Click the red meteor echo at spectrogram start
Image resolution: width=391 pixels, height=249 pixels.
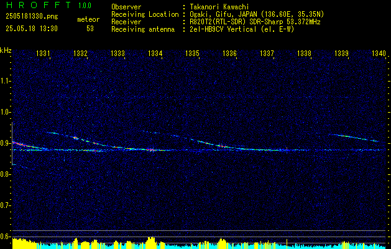point(21,144)
